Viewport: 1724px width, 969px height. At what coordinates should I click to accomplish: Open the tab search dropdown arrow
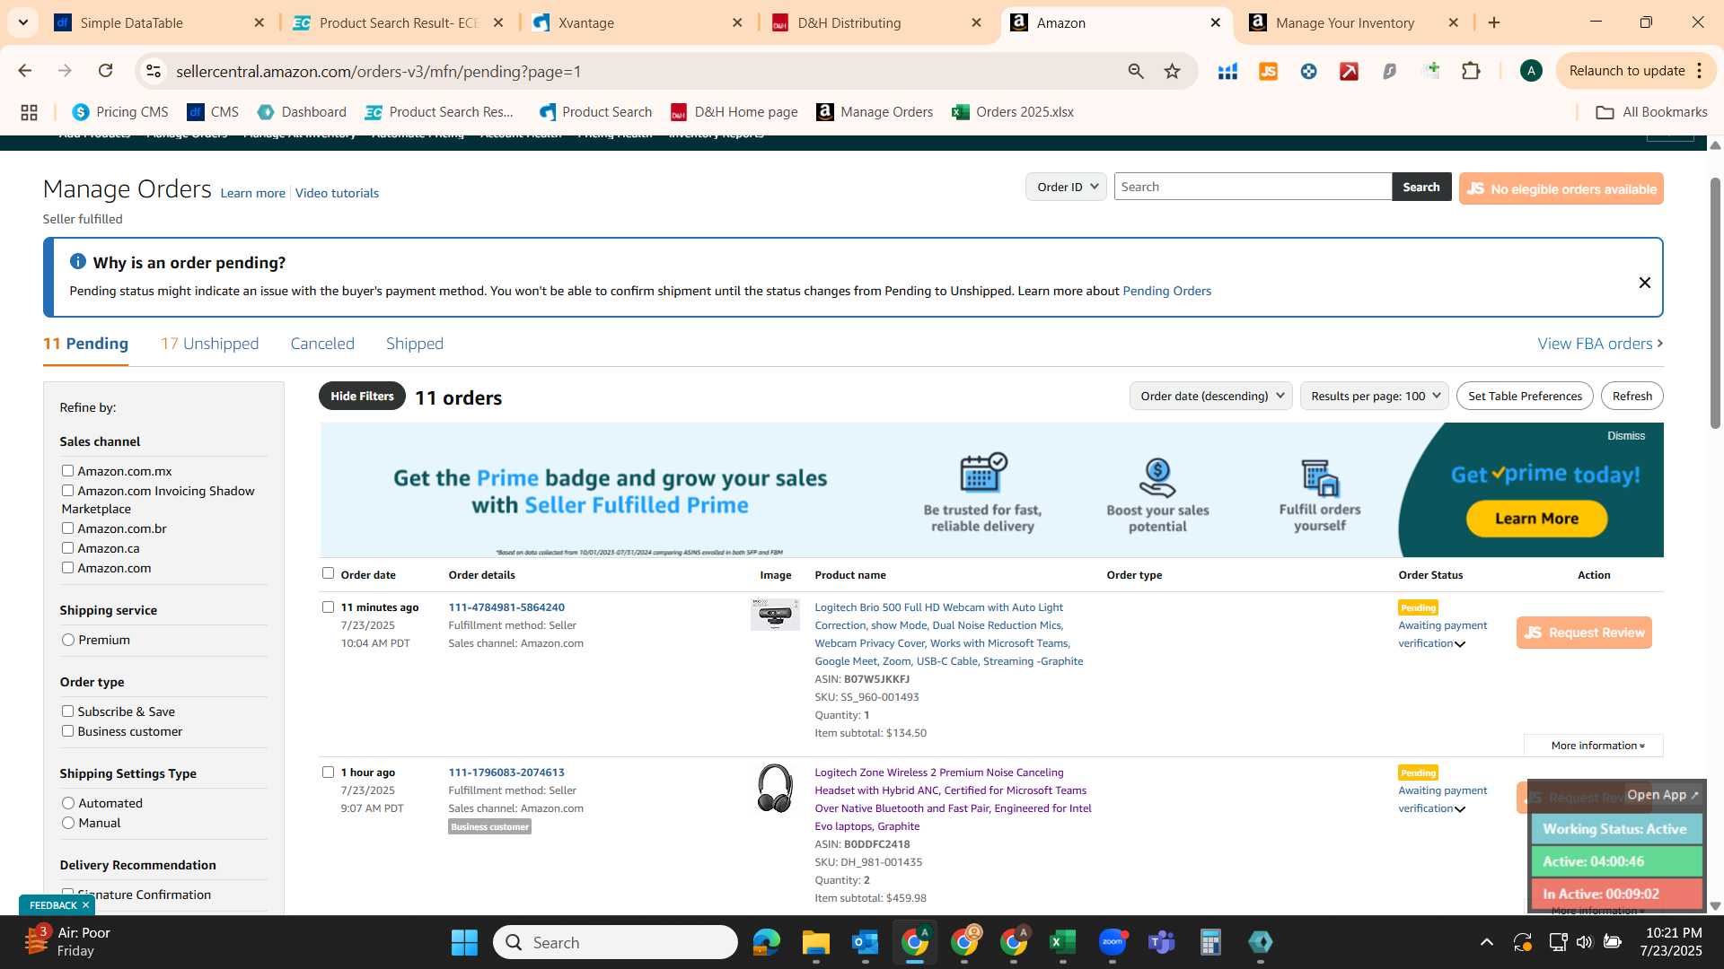click(x=22, y=22)
